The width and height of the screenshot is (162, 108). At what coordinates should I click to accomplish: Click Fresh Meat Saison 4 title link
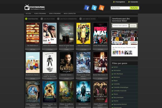coord(100,46)
